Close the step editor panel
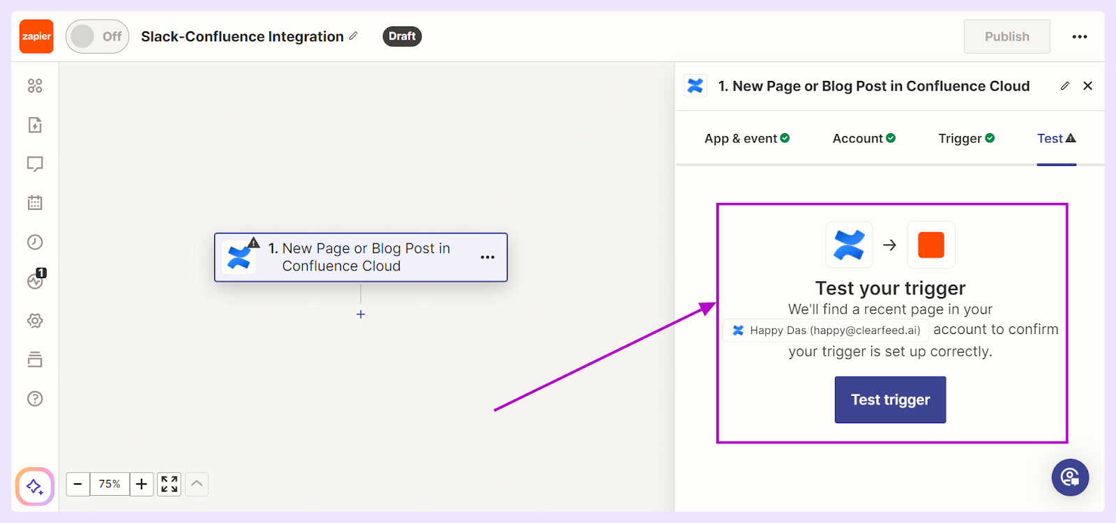Viewport: 1116px width, 523px height. point(1087,86)
